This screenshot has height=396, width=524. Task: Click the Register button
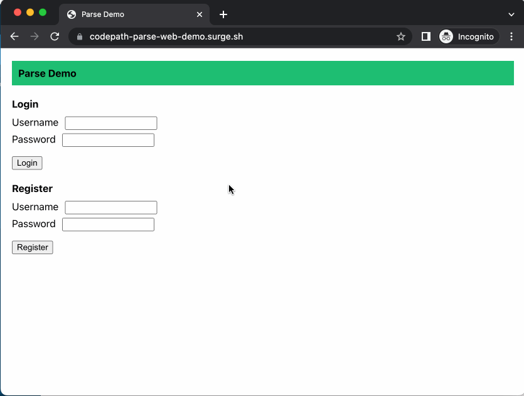33,247
